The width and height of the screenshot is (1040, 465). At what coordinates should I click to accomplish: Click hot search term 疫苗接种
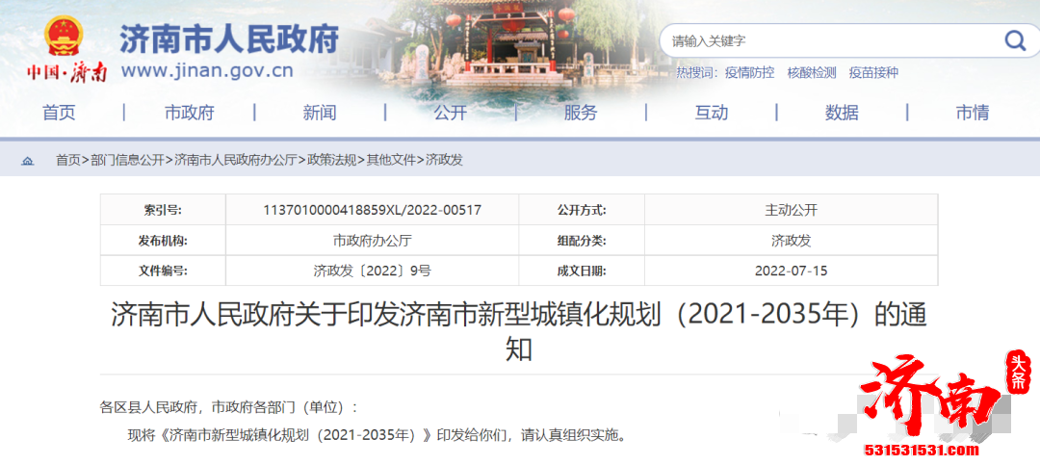pos(873,73)
